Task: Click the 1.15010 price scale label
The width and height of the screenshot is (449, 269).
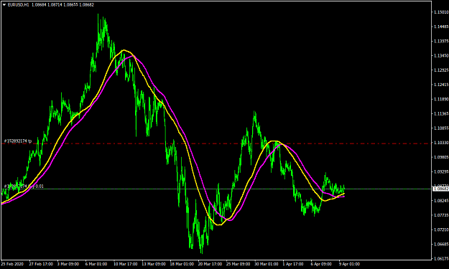Action: tap(441, 12)
